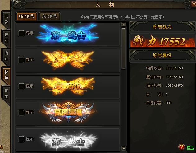Switch to the 永久称号 tab
Image resolution: width=196 pixels, height=153 pixels.
click(49, 16)
